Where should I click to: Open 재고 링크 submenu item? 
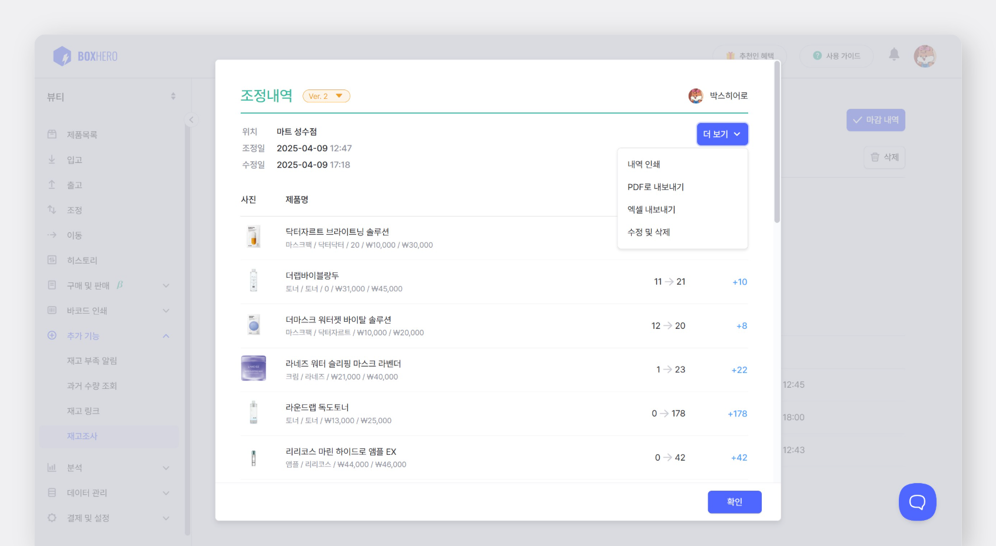click(x=83, y=411)
